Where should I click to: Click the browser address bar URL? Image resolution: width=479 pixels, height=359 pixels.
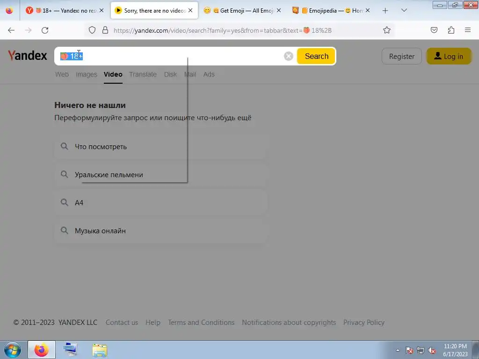[222, 30]
